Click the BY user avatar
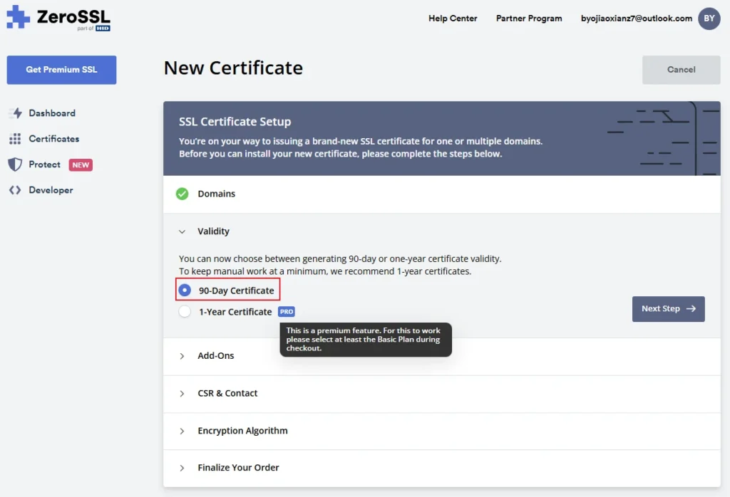 click(709, 19)
